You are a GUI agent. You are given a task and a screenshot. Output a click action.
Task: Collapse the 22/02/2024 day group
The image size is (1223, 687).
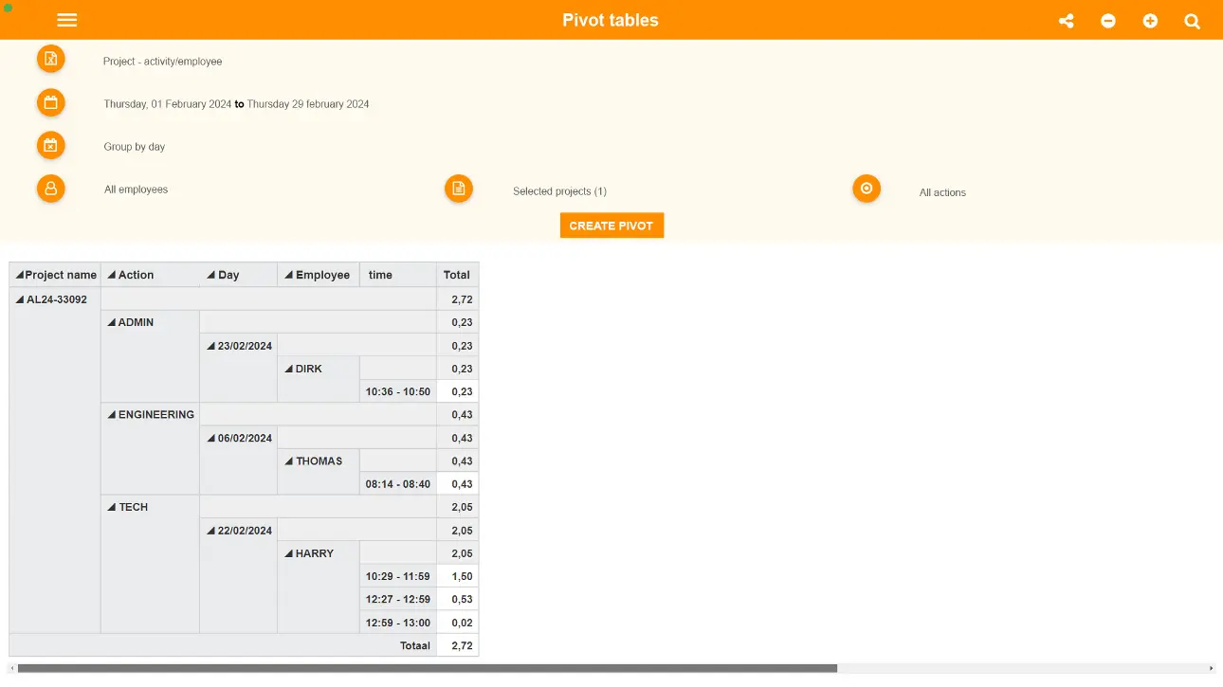point(211,531)
